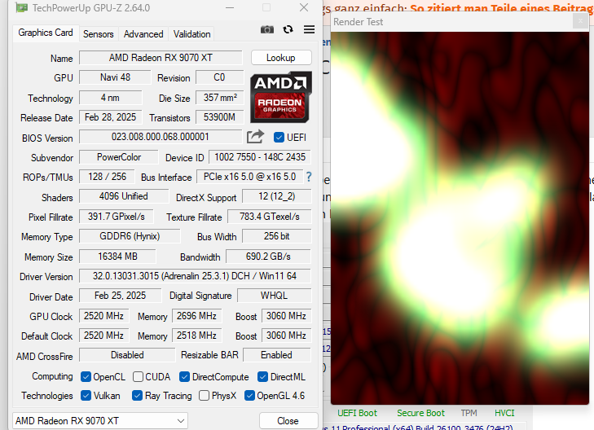Click the Lookup button
The width and height of the screenshot is (594, 430).
(x=281, y=58)
